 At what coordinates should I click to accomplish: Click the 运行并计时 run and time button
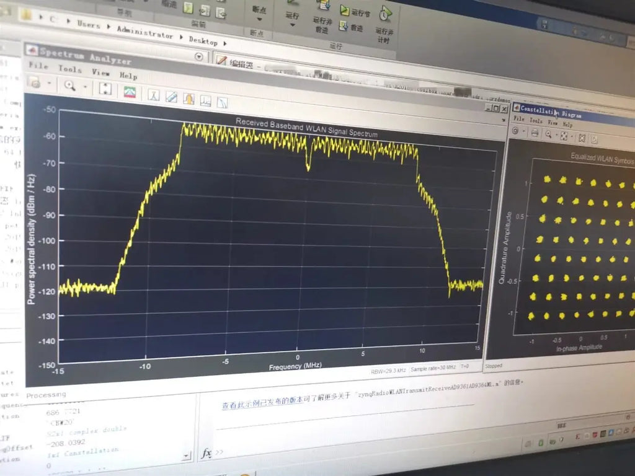coord(384,26)
